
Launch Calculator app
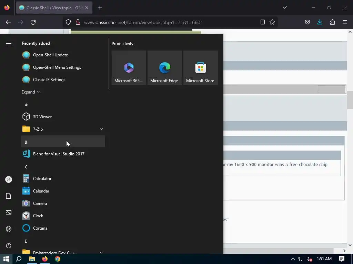click(x=63, y=179)
